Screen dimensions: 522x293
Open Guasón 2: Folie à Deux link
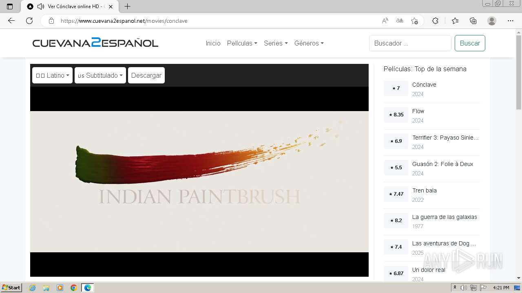[442, 164]
